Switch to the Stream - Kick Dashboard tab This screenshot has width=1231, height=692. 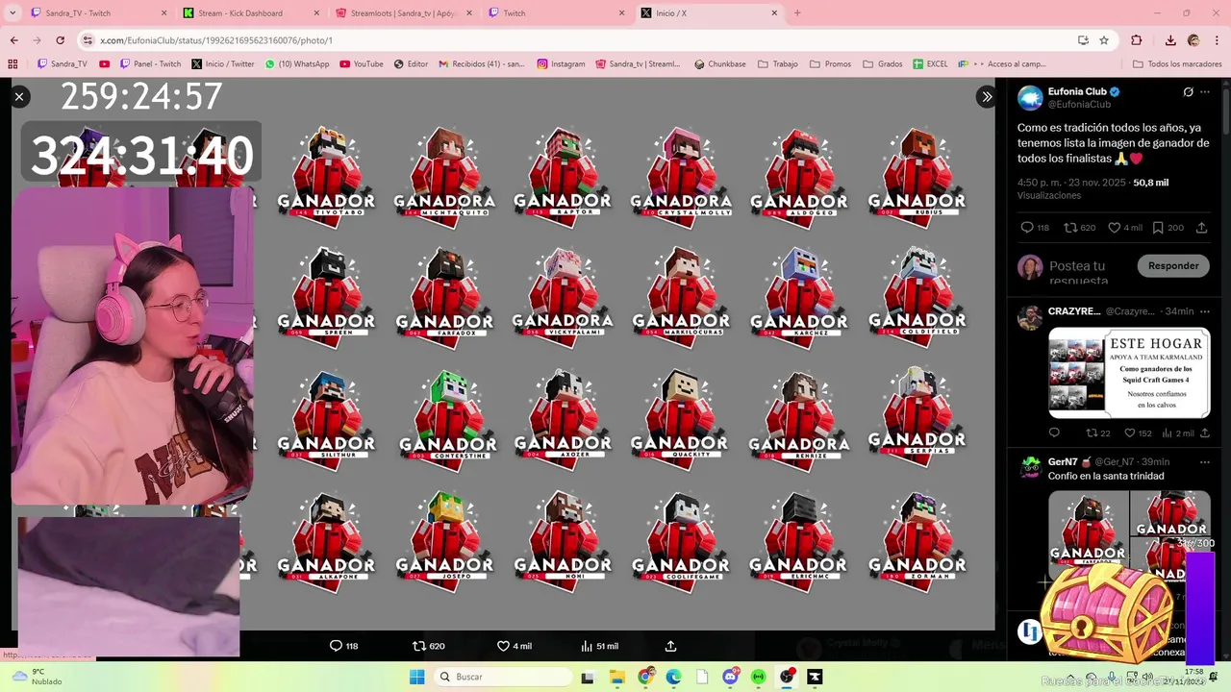pyautogui.click(x=252, y=12)
